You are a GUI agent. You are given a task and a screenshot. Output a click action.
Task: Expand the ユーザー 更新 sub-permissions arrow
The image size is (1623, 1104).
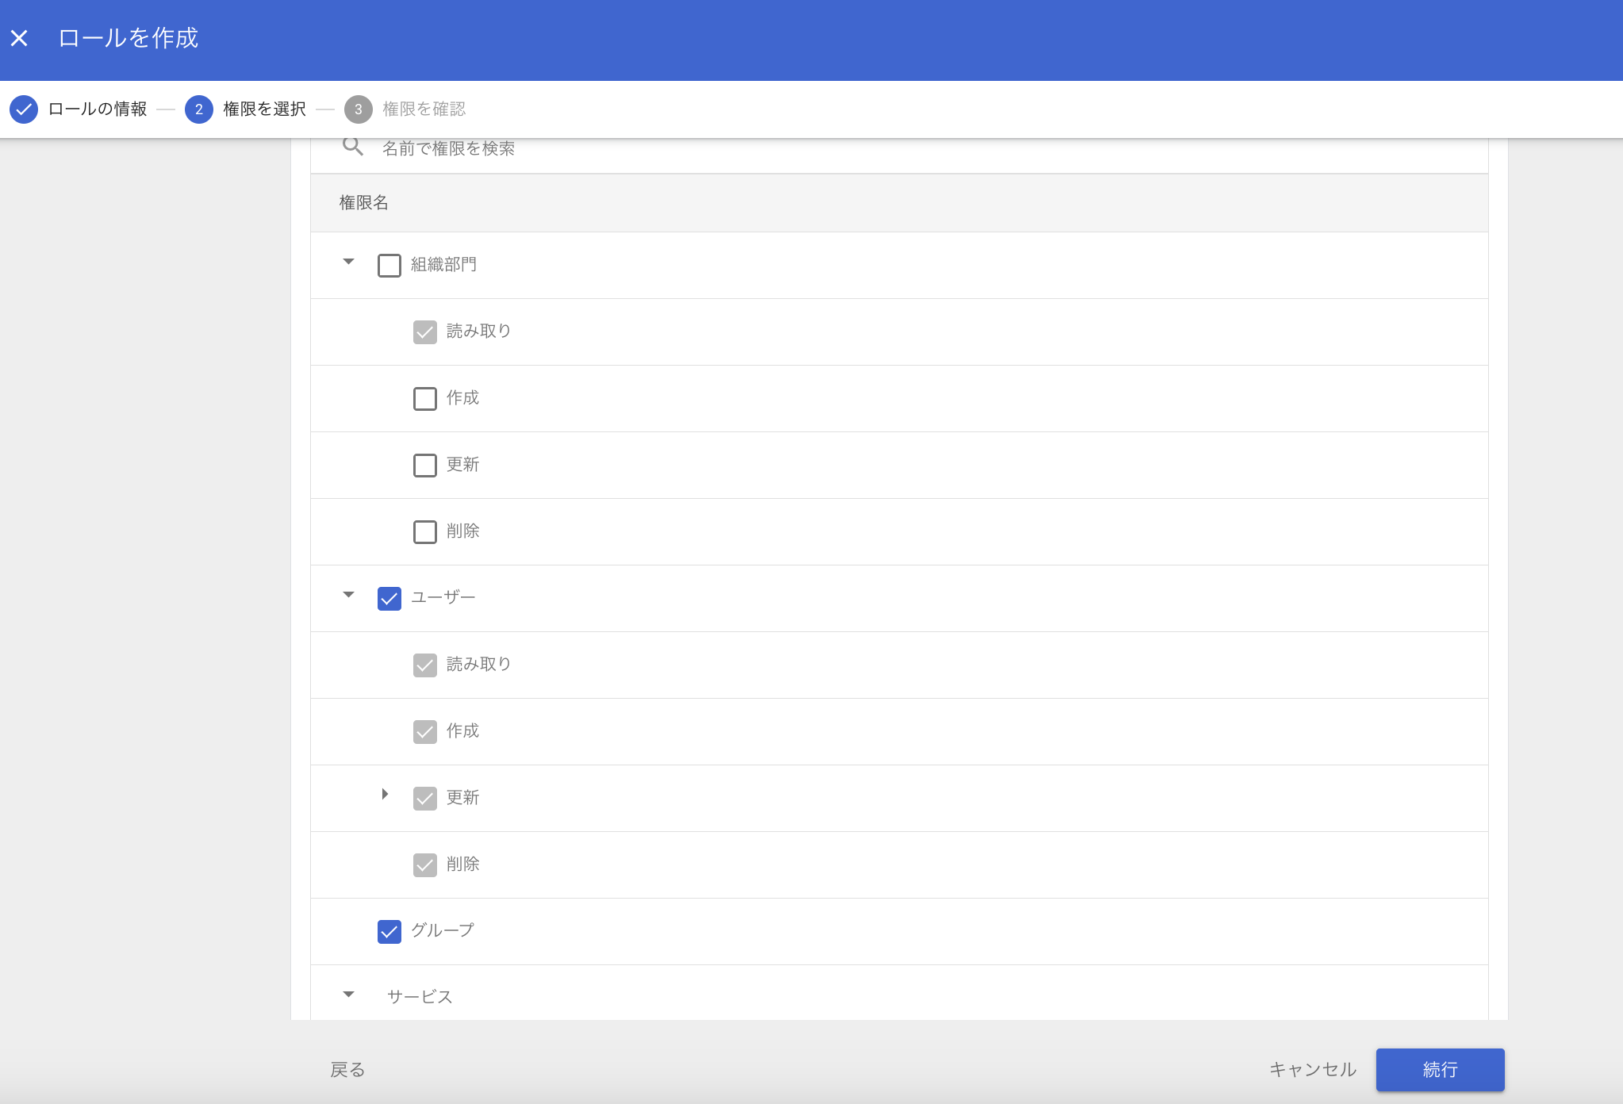click(x=385, y=794)
